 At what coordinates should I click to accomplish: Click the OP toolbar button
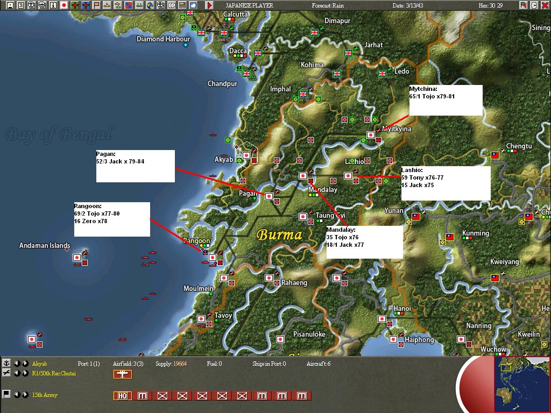pyautogui.click(x=172, y=5)
